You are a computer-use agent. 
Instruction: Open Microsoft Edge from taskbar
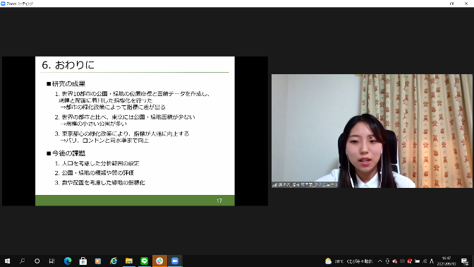68,261
